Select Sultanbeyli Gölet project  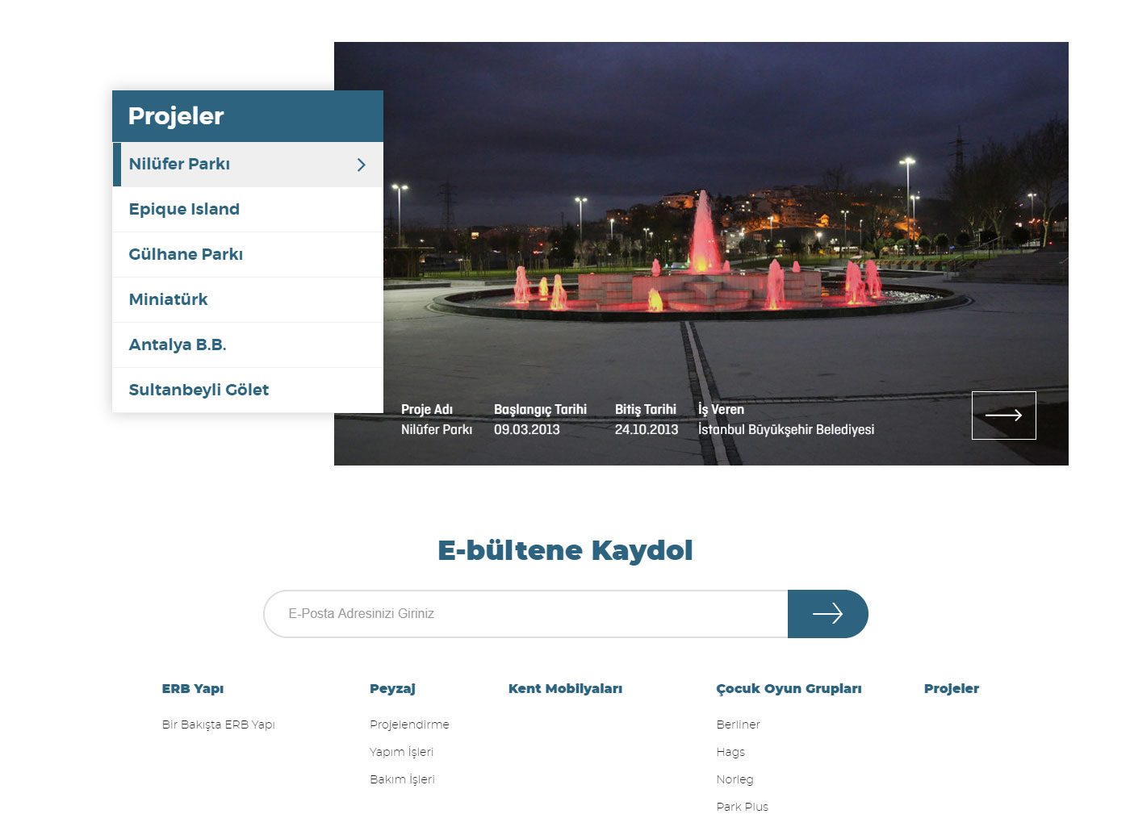[x=199, y=390]
